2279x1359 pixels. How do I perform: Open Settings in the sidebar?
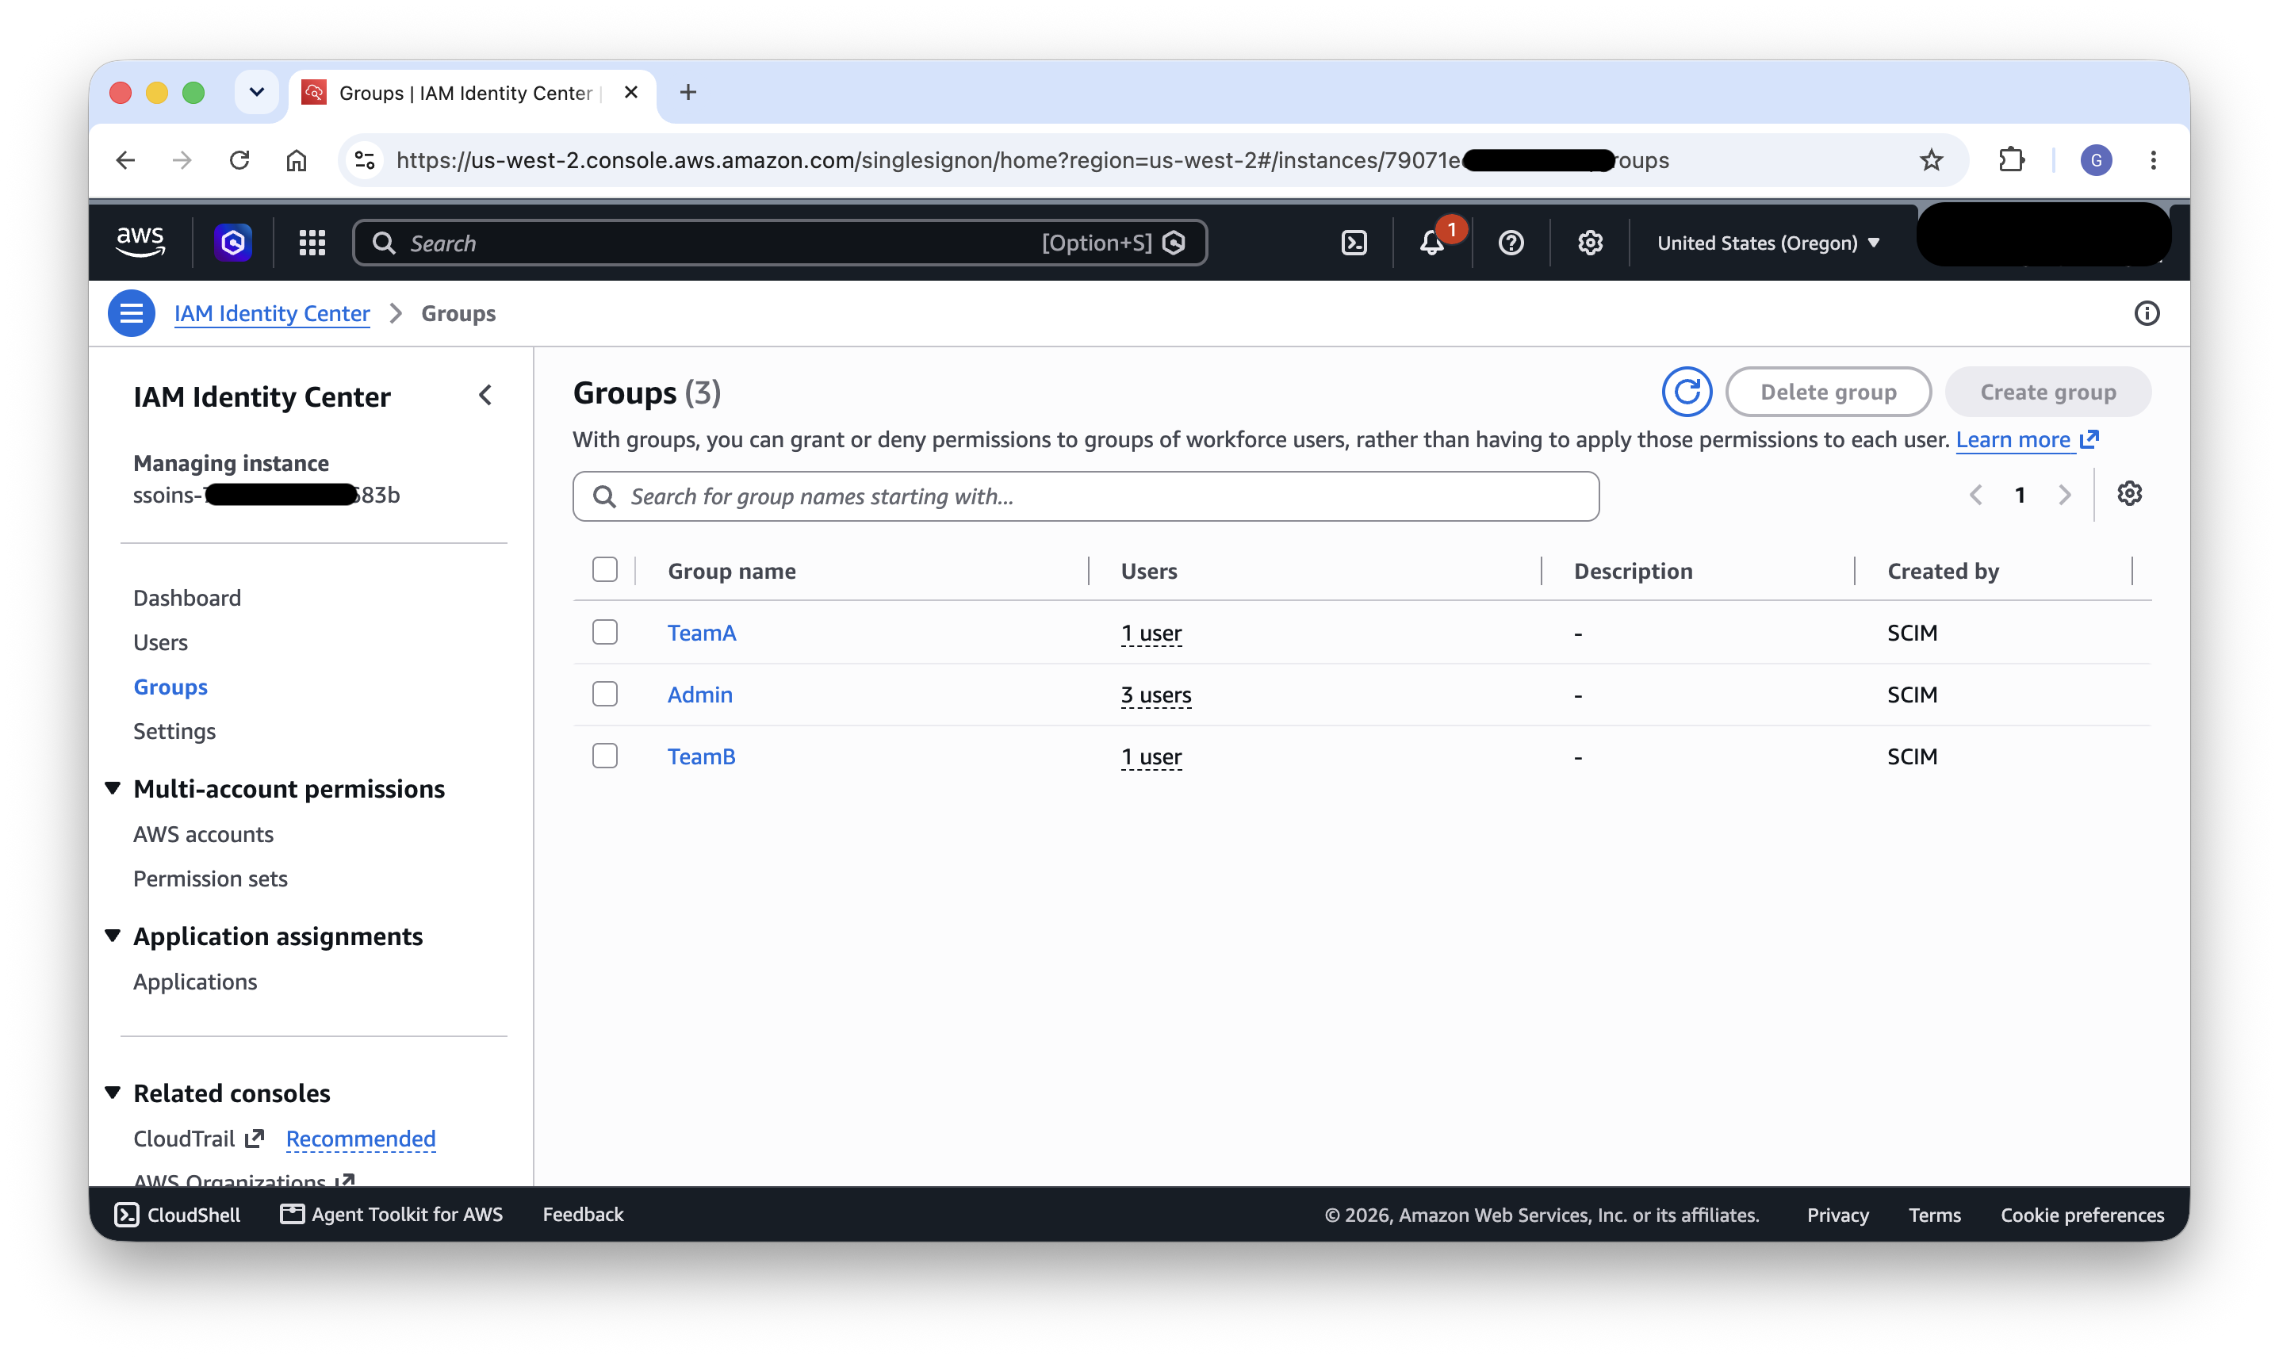coord(174,731)
